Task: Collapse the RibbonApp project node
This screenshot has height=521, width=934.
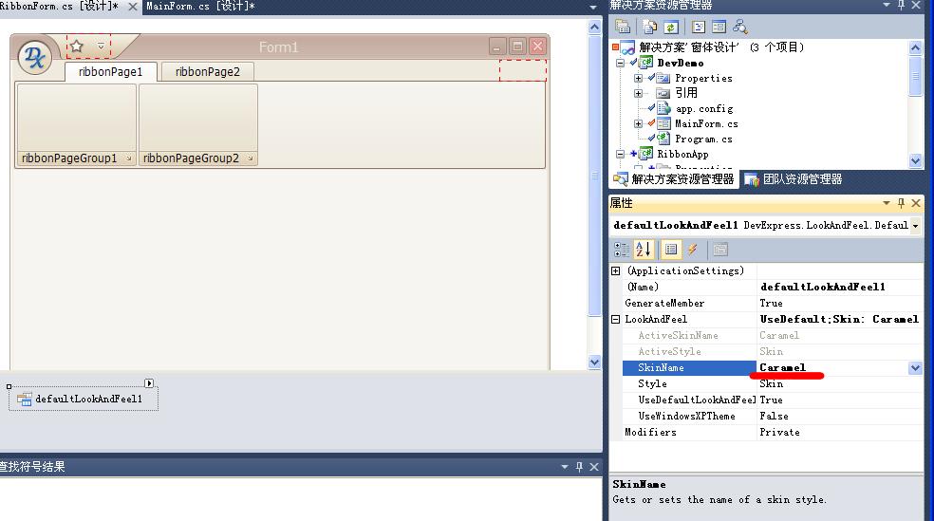Action: click(620, 155)
